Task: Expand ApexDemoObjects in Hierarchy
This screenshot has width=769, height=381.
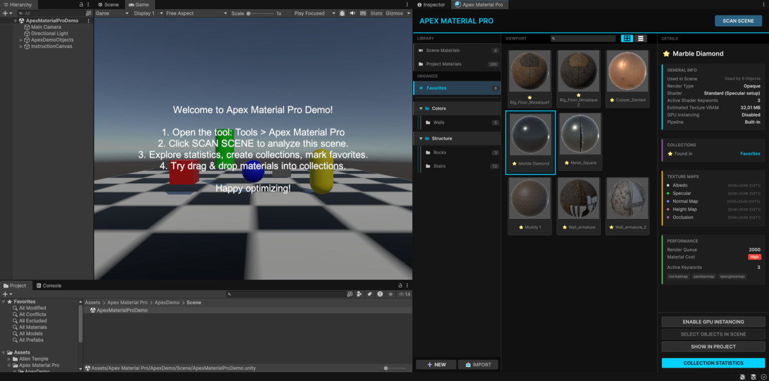Action: [x=21, y=40]
